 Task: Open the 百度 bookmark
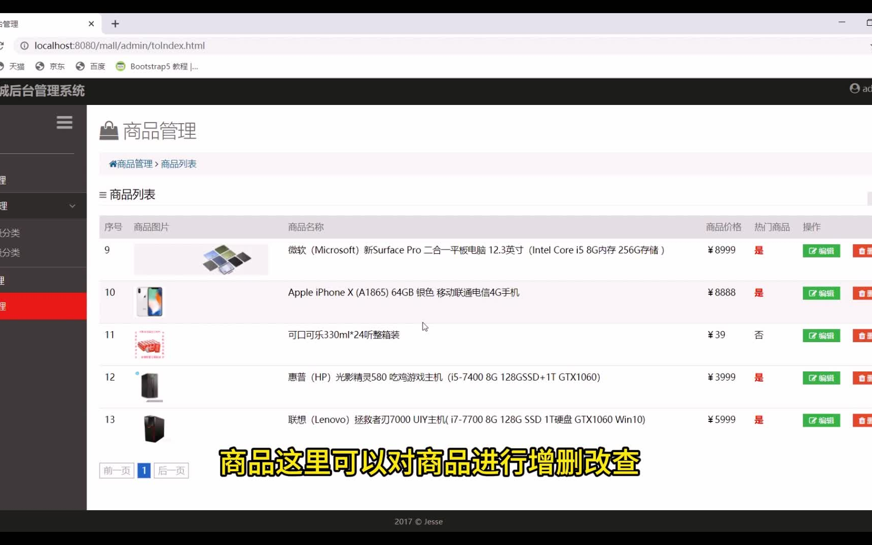click(90, 66)
